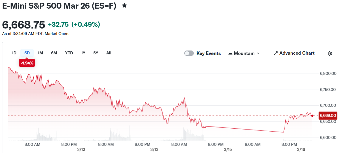Choose the All time range

click(x=109, y=53)
